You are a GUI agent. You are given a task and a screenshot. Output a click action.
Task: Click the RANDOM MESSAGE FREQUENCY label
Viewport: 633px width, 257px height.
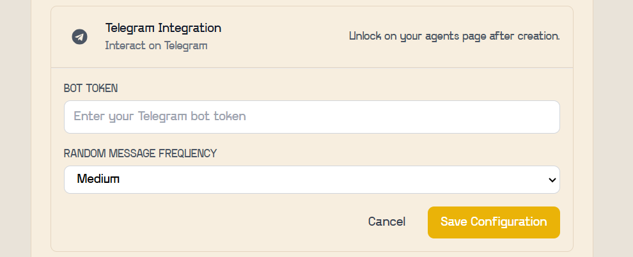click(140, 153)
